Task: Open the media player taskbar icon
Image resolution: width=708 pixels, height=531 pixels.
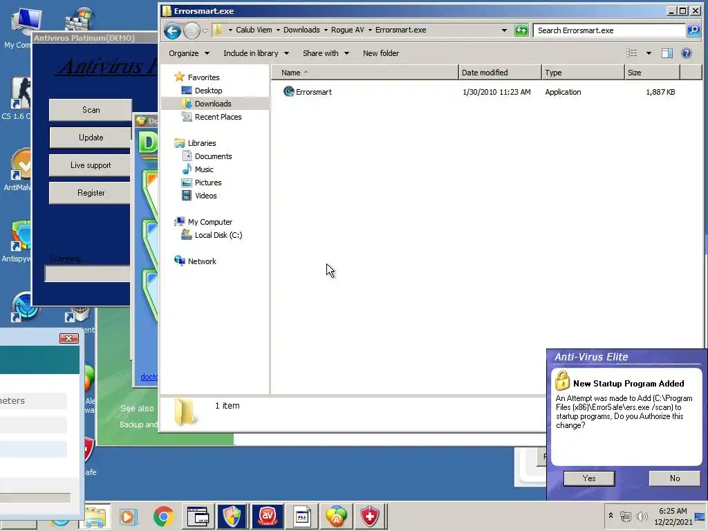Action: [x=128, y=516]
